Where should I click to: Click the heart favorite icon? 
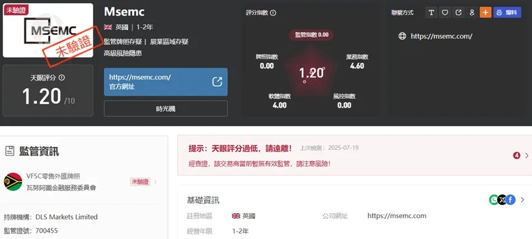point(445,12)
